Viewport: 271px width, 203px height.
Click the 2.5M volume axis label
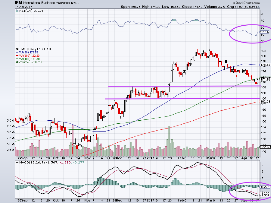tap(10, 150)
